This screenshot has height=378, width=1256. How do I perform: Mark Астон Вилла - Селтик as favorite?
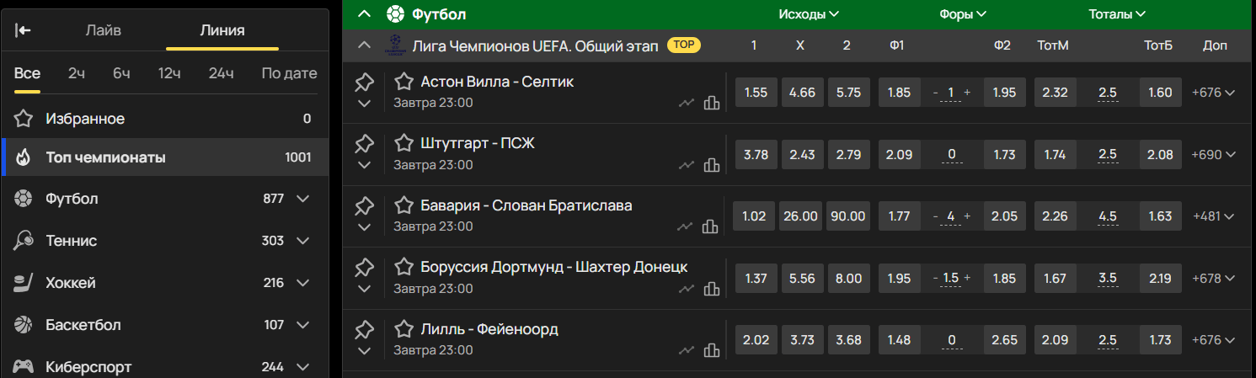point(404,82)
